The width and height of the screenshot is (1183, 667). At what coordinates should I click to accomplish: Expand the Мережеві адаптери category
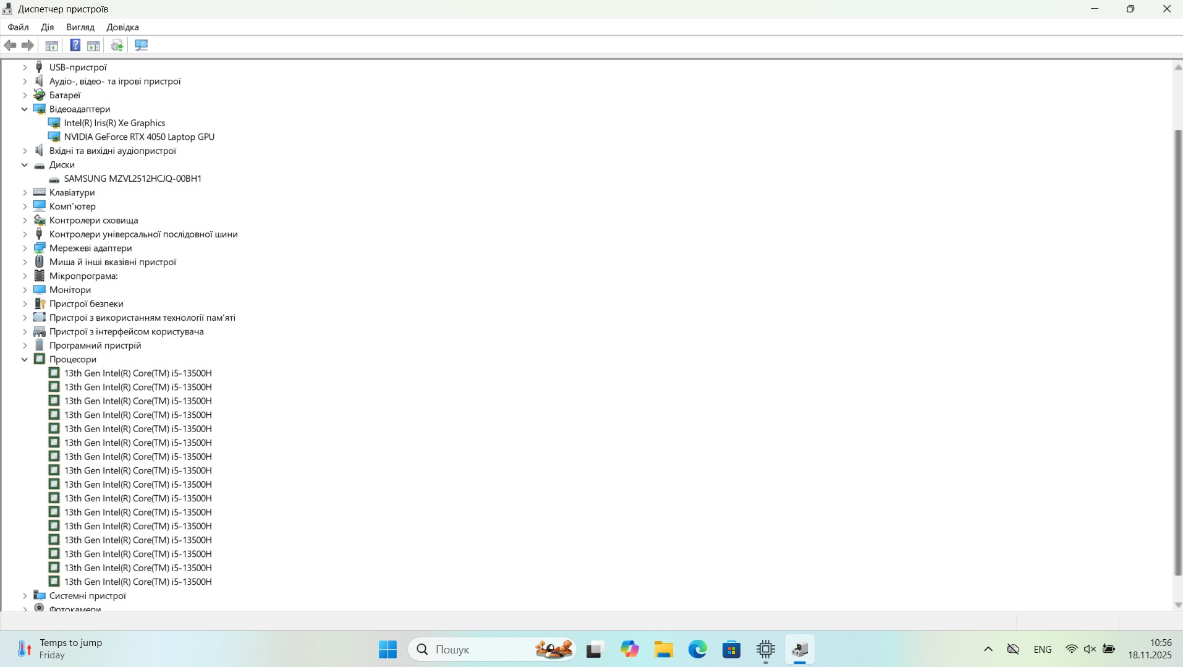(25, 248)
